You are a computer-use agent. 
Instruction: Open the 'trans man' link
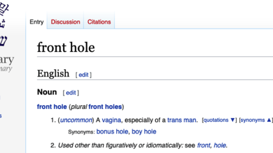(x=181, y=120)
